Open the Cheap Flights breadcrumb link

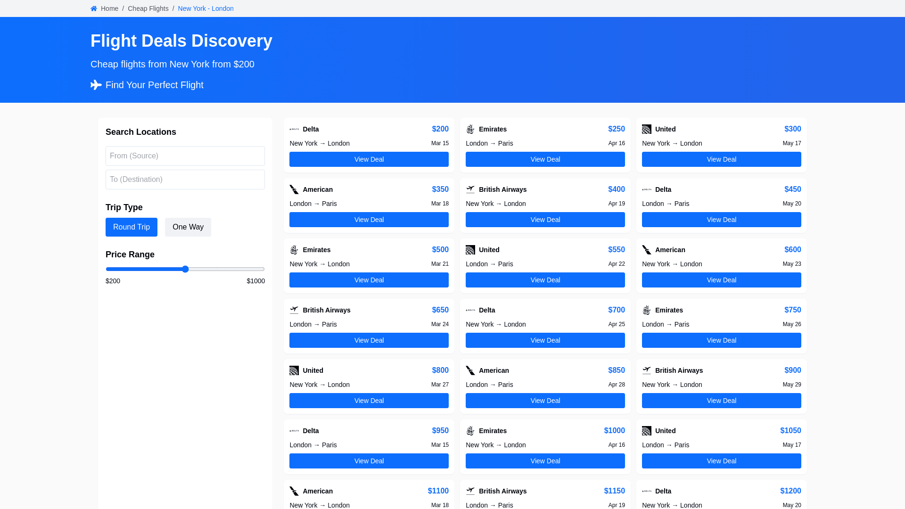pyautogui.click(x=148, y=8)
